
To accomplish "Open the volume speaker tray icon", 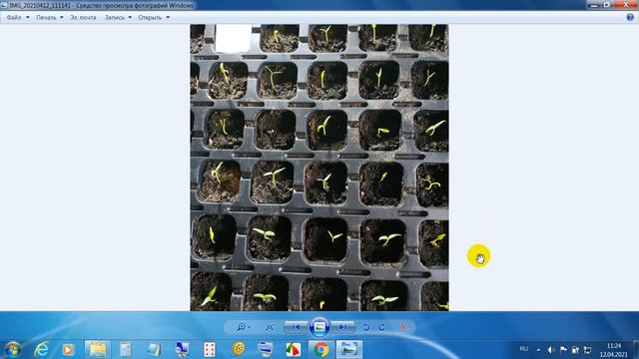I will tap(551, 350).
